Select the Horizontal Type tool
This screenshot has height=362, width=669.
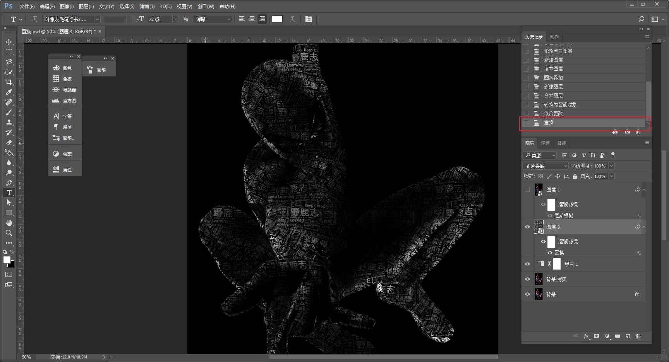click(9, 193)
